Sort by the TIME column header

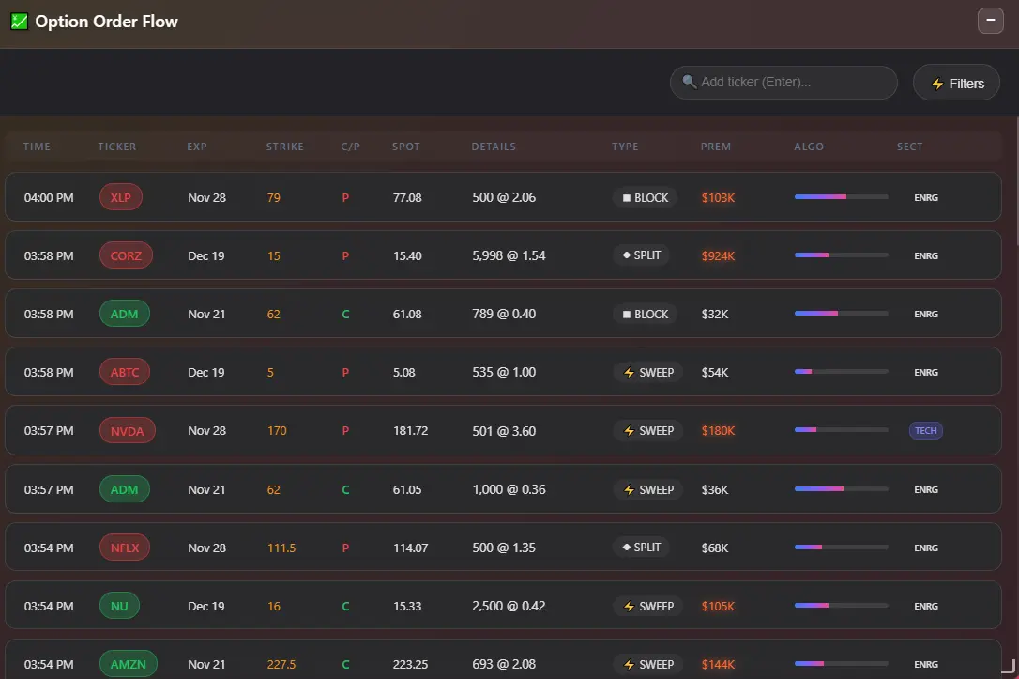coord(37,147)
